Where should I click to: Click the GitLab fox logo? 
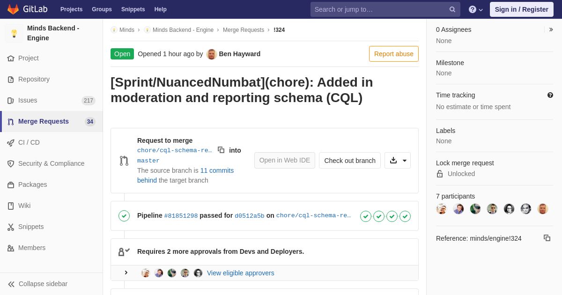(13, 9)
